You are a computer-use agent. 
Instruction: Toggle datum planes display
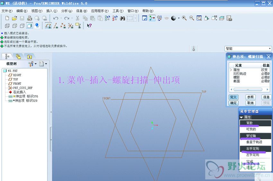click(x=48, y=26)
